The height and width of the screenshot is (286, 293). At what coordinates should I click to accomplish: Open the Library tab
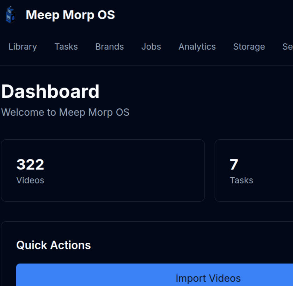point(23,47)
